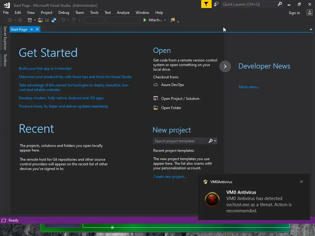This screenshot has width=315, height=236.
Task: Click the Attach... button label
Action: click(x=155, y=20)
